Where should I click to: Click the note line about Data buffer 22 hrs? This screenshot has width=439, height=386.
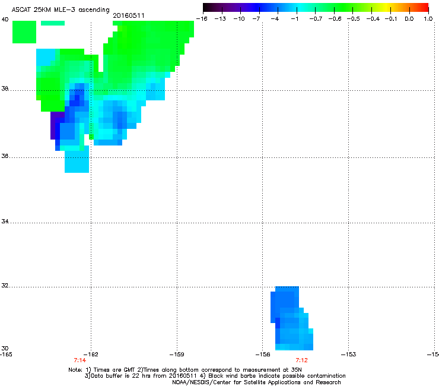click(x=215, y=376)
